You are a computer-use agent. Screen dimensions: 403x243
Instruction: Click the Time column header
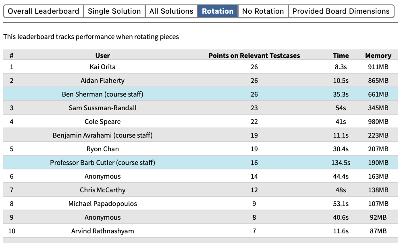341,56
